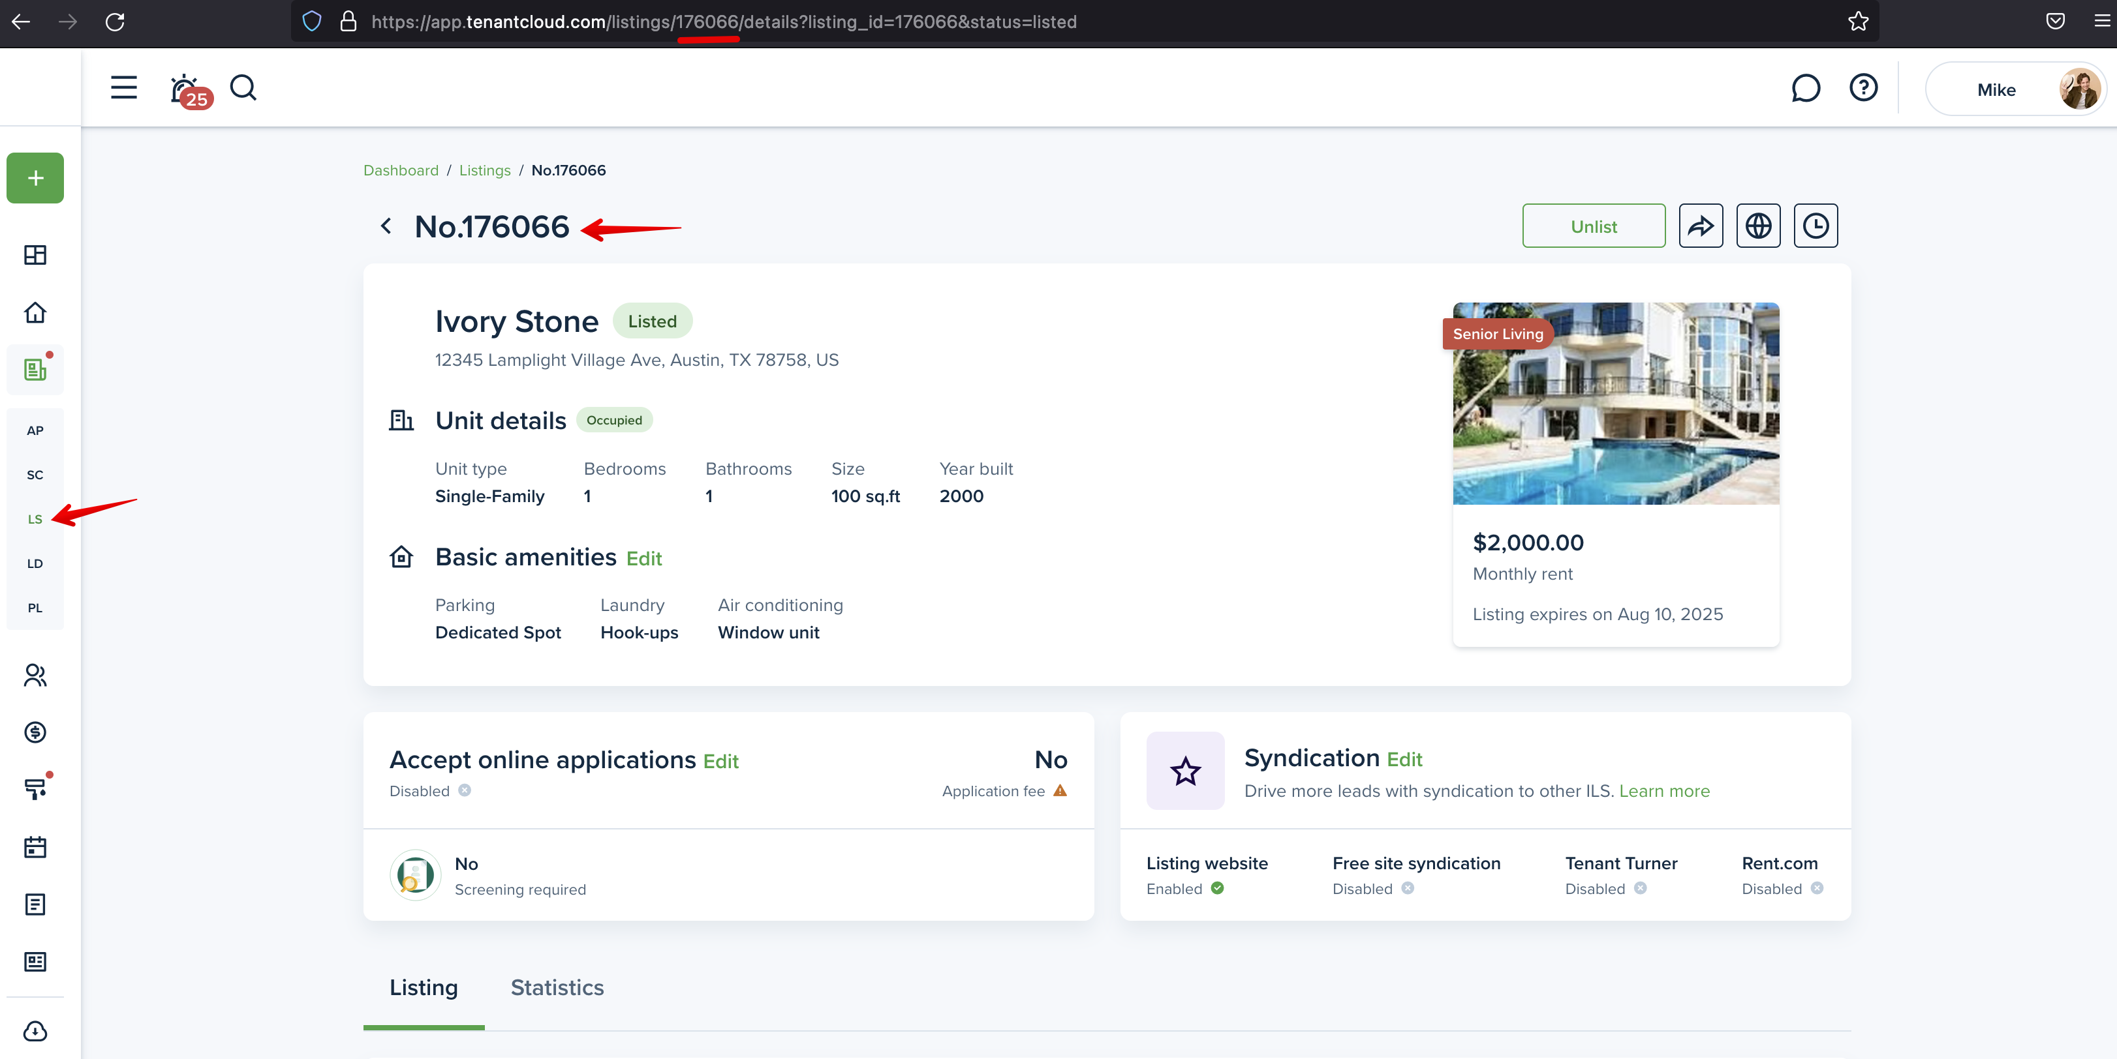Viewport: 2117px width, 1059px height.
Task: Click the site security shield icon
Action: coord(311,22)
